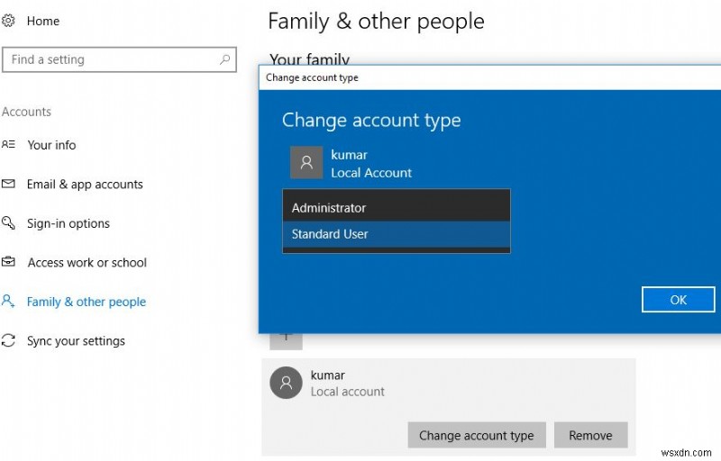Open Email & app accounts page
721x461 pixels.
coord(85,185)
